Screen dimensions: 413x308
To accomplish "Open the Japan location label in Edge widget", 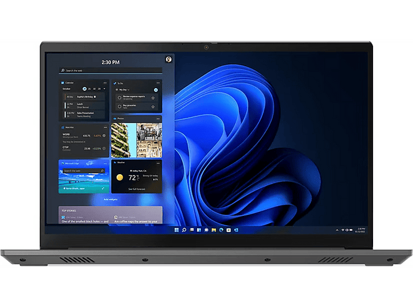I will [74, 189].
